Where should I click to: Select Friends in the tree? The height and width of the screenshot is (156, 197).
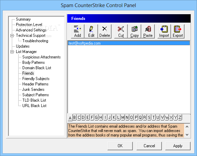(x=28, y=73)
